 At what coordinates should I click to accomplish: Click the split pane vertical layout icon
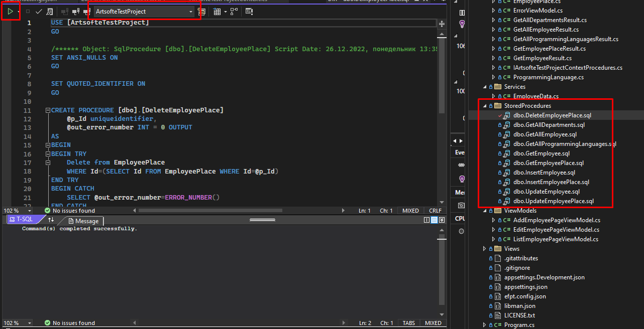point(427,220)
